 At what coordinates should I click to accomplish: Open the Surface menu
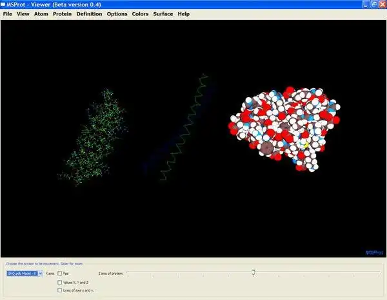coord(163,14)
